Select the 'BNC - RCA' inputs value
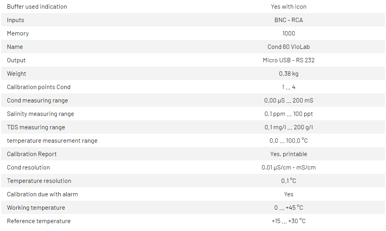This screenshot has height=231, width=386. coord(289,20)
